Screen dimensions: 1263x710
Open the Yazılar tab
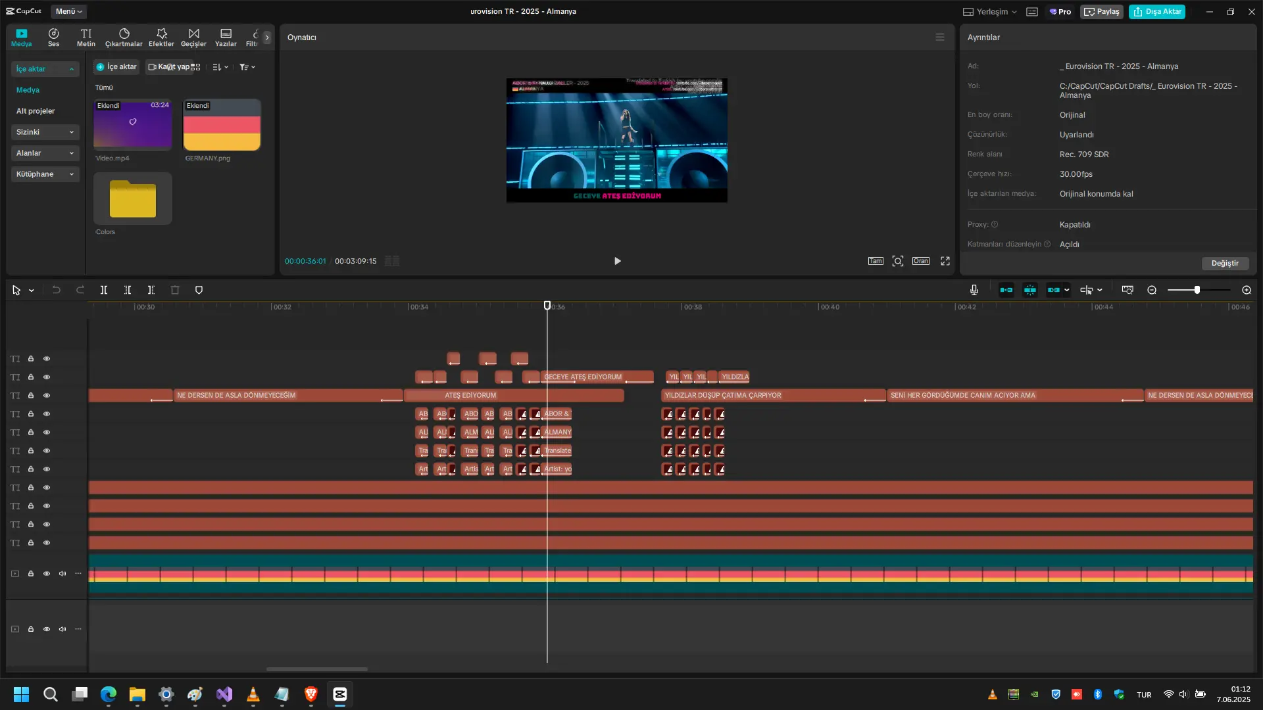point(226,37)
